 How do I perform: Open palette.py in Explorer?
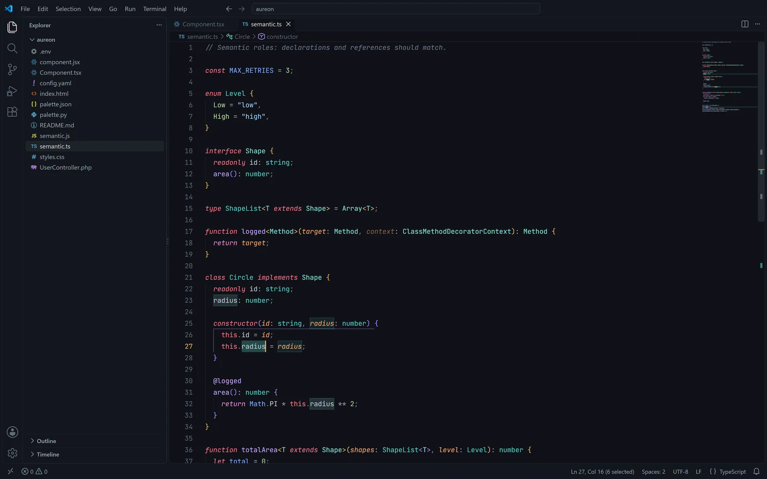(95, 114)
